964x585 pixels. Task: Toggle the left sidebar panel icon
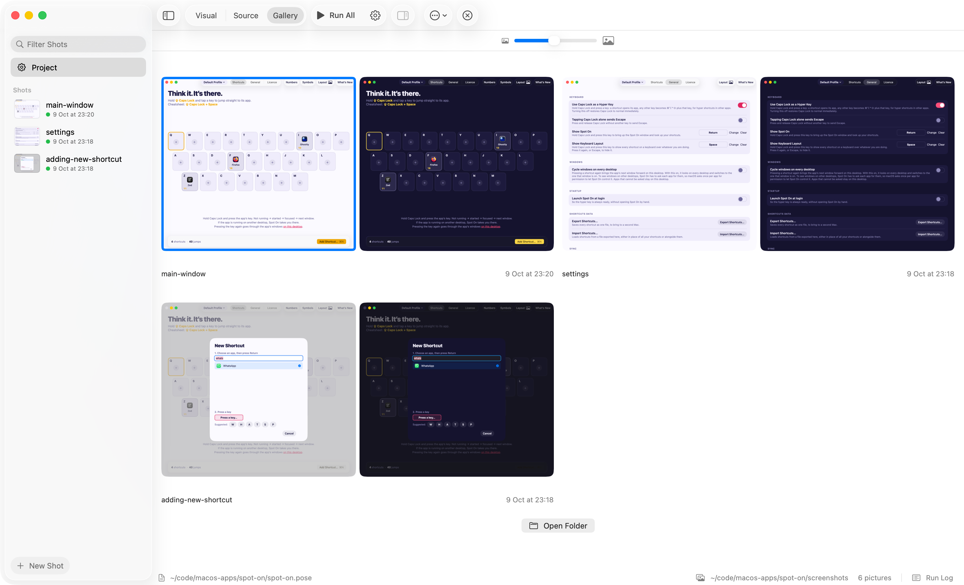168,15
